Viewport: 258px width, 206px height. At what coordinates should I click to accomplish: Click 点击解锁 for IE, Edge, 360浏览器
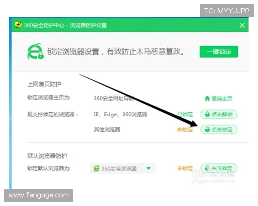pyautogui.click(x=219, y=114)
